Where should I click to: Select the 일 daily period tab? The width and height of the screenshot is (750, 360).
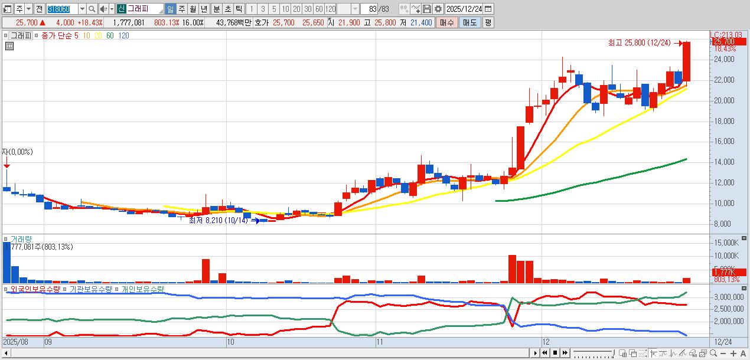click(170, 9)
